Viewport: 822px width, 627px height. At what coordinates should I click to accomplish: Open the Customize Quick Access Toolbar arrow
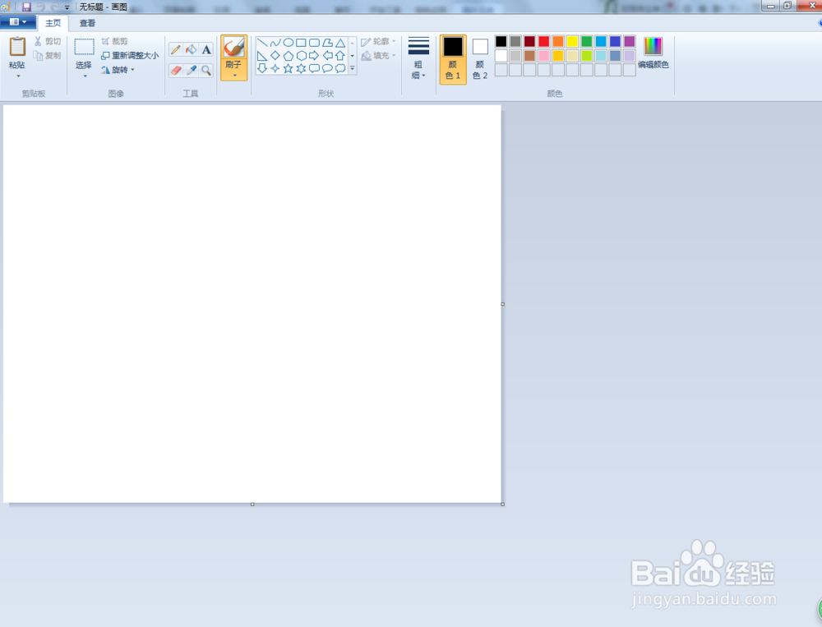[67, 7]
